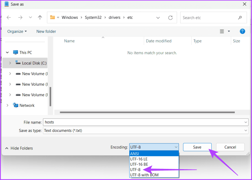Choose UTF-8 from the encoding list
252x180 pixels.
click(x=135, y=170)
